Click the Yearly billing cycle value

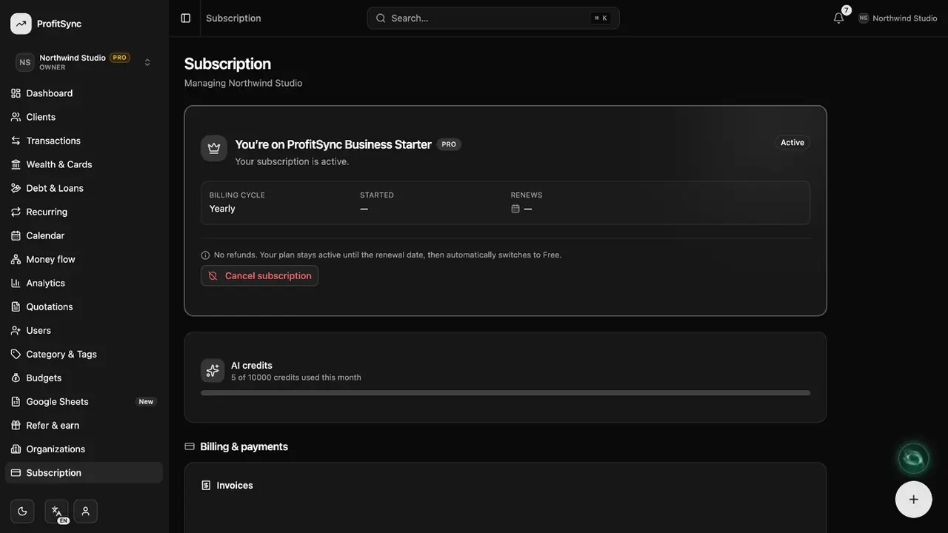(x=222, y=209)
